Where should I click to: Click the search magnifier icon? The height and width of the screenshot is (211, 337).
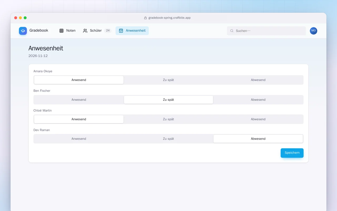232,31
